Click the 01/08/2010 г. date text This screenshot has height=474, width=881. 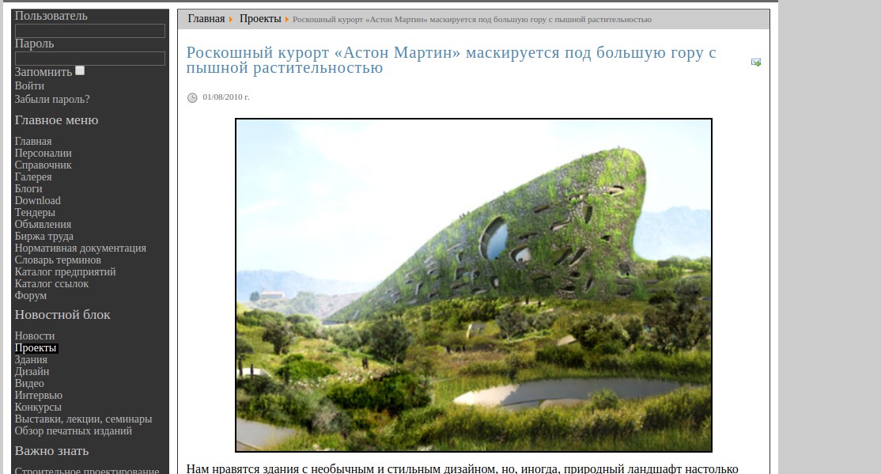[x=226, y=97]
